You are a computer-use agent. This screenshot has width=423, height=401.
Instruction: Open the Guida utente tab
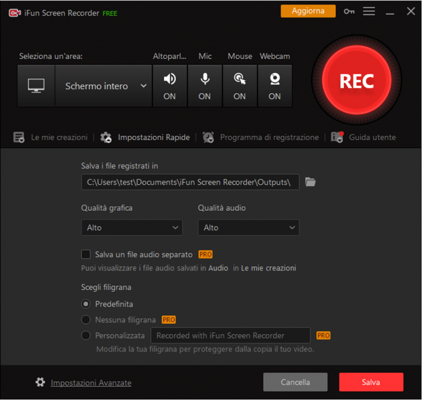click(x=372, y=137)
